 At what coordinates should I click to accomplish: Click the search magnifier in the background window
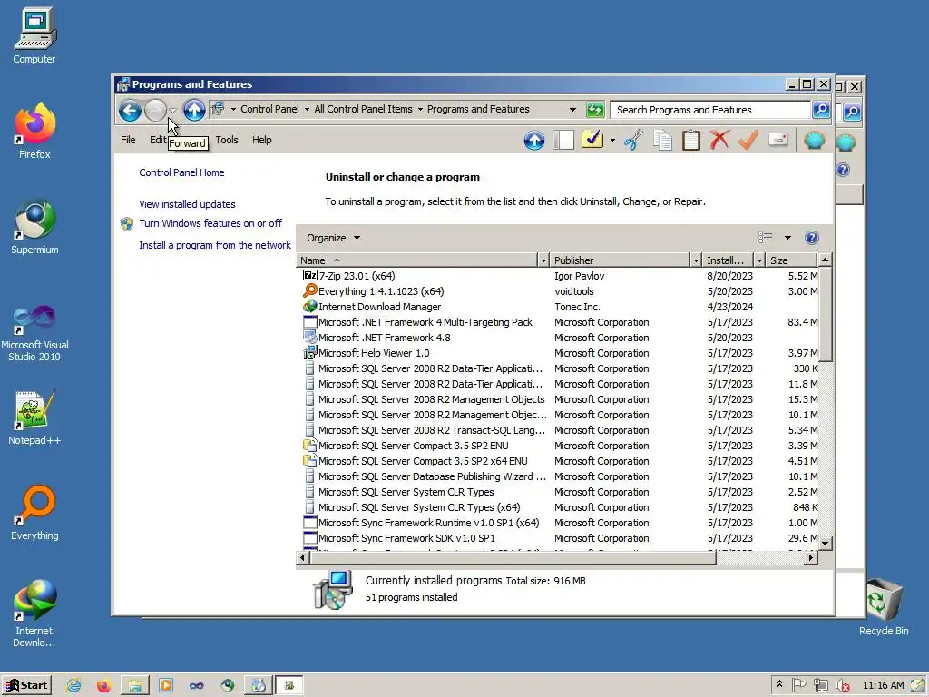click(x=852, y=112)
